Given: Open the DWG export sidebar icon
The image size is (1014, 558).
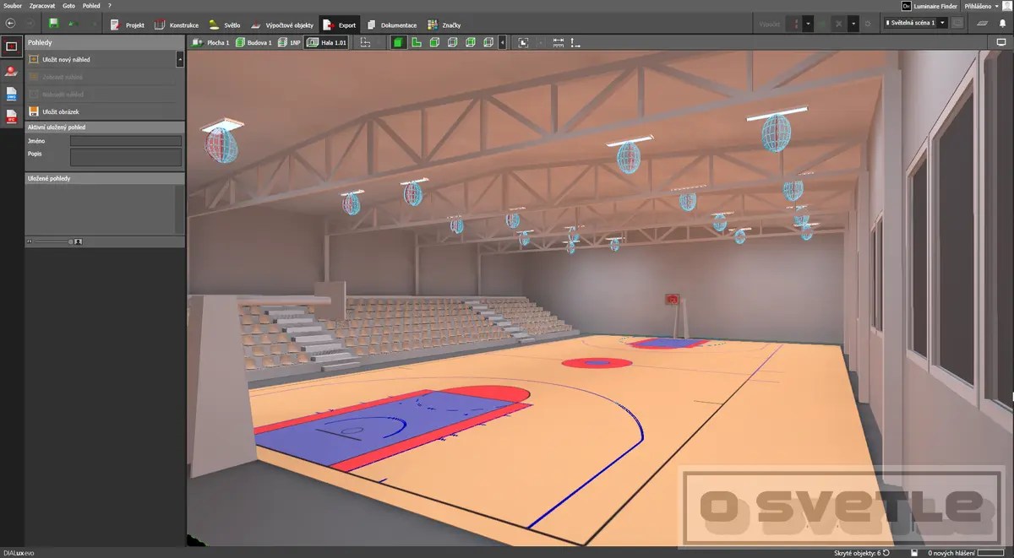Looking at the screenshot, I should 12,93.
